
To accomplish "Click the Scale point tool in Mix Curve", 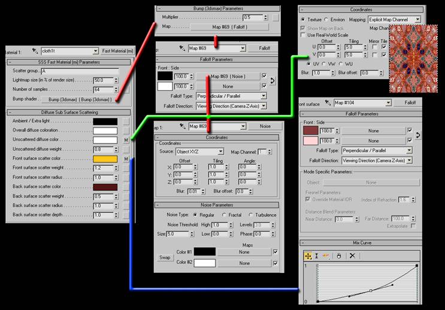I will [x=317, y=256].
